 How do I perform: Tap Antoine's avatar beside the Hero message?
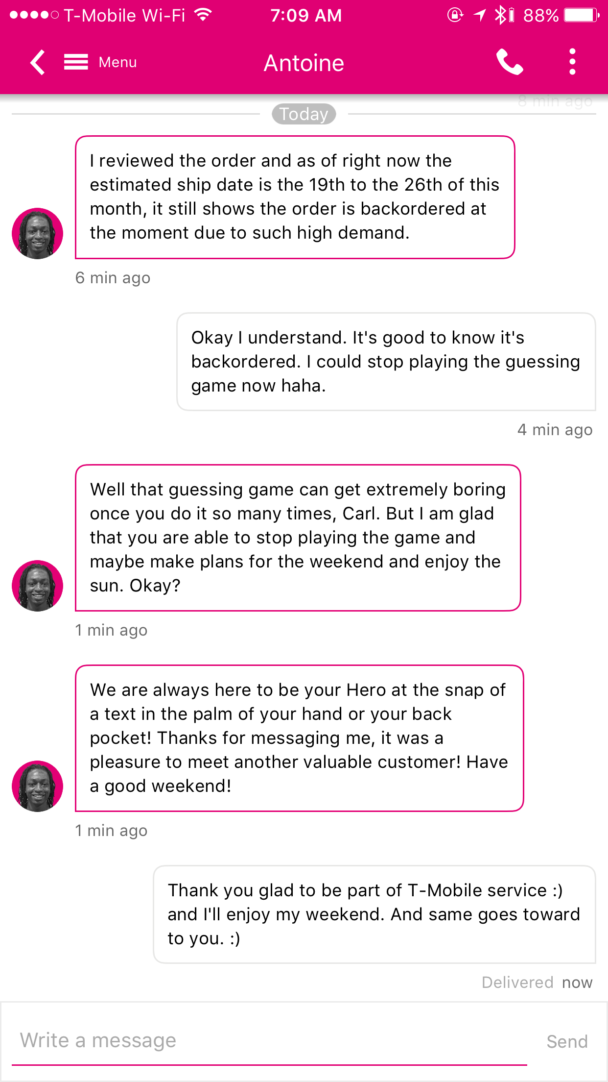pyautogui.click(x=38, y=787)
